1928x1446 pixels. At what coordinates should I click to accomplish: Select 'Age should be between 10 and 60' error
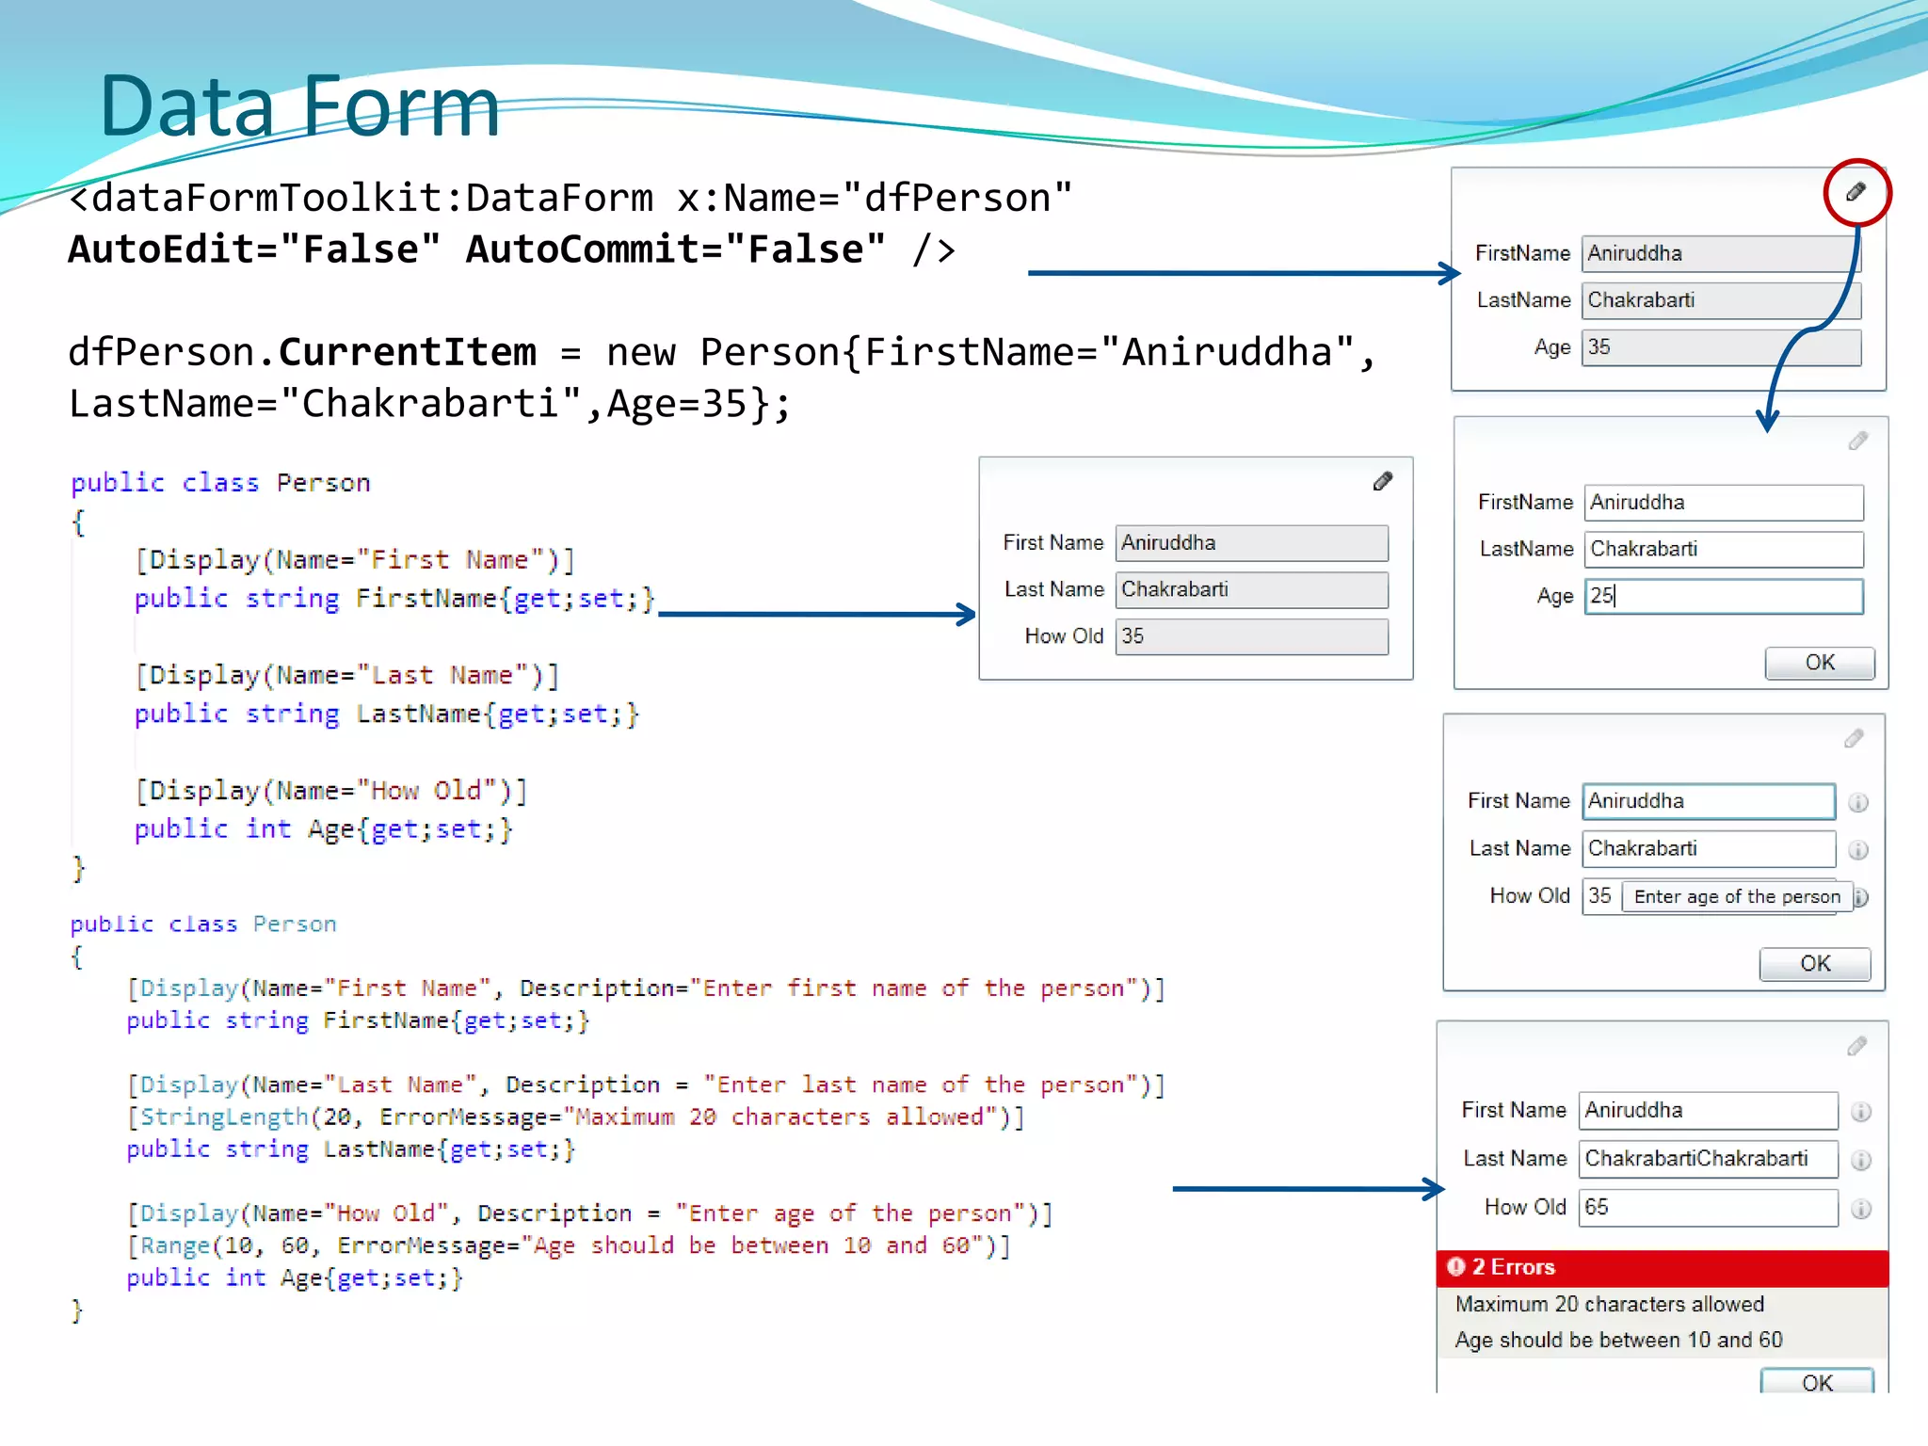1618,1340
